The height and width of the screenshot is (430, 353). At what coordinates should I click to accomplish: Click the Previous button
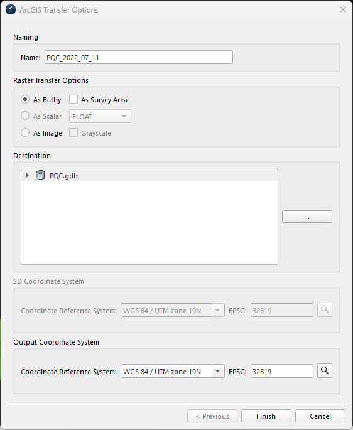(212, 416)
